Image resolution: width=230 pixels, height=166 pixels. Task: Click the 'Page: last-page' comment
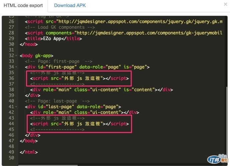click(57, 101)
